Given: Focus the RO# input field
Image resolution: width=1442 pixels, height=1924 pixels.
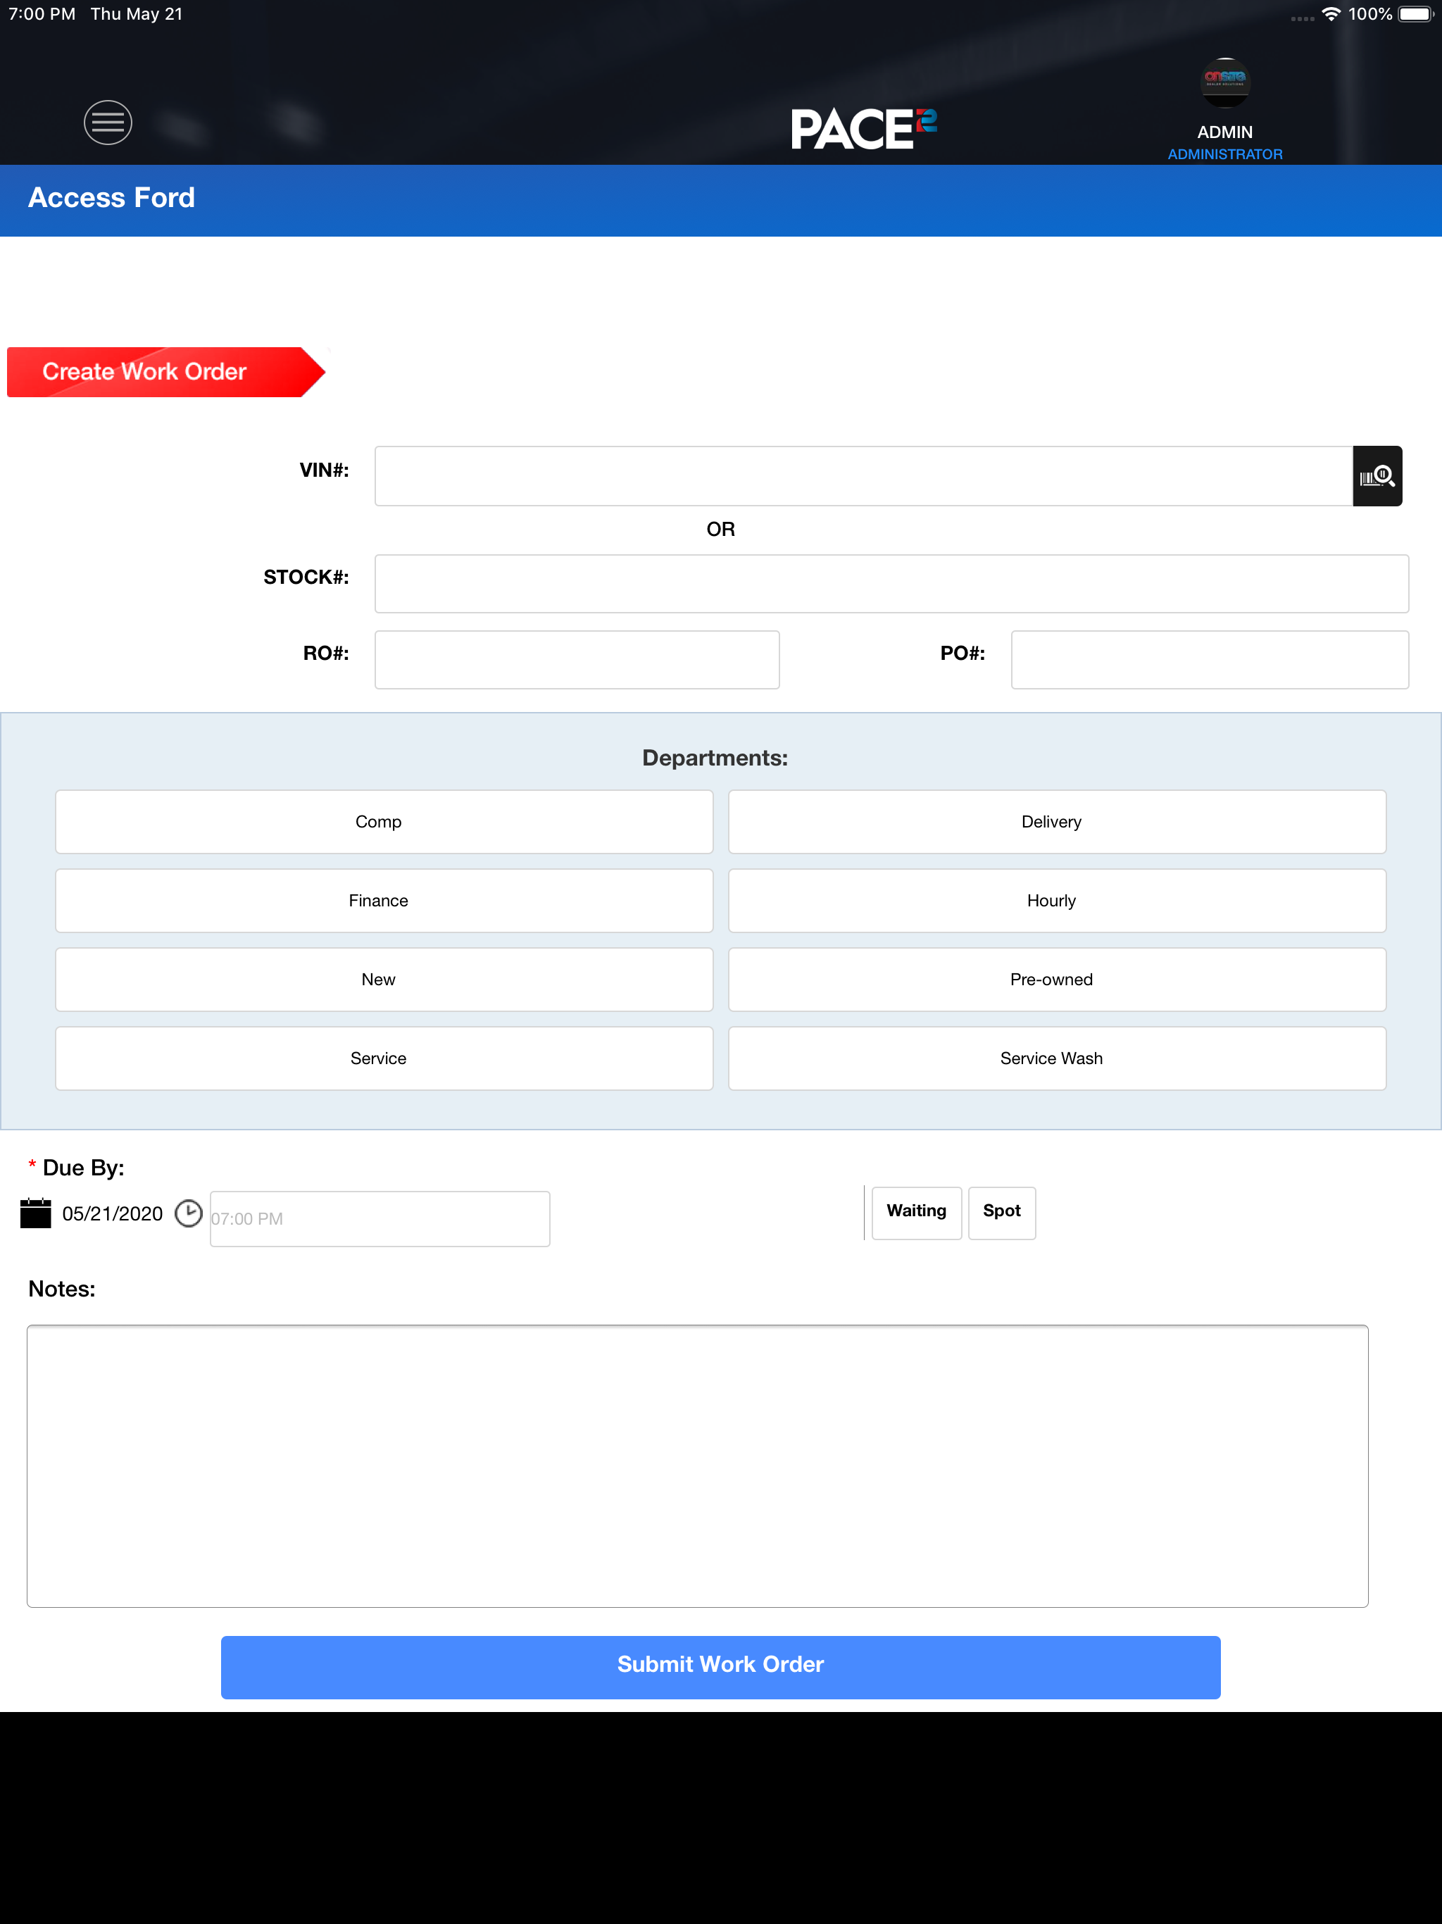Looking at the screenshot, I should [577, 659].
